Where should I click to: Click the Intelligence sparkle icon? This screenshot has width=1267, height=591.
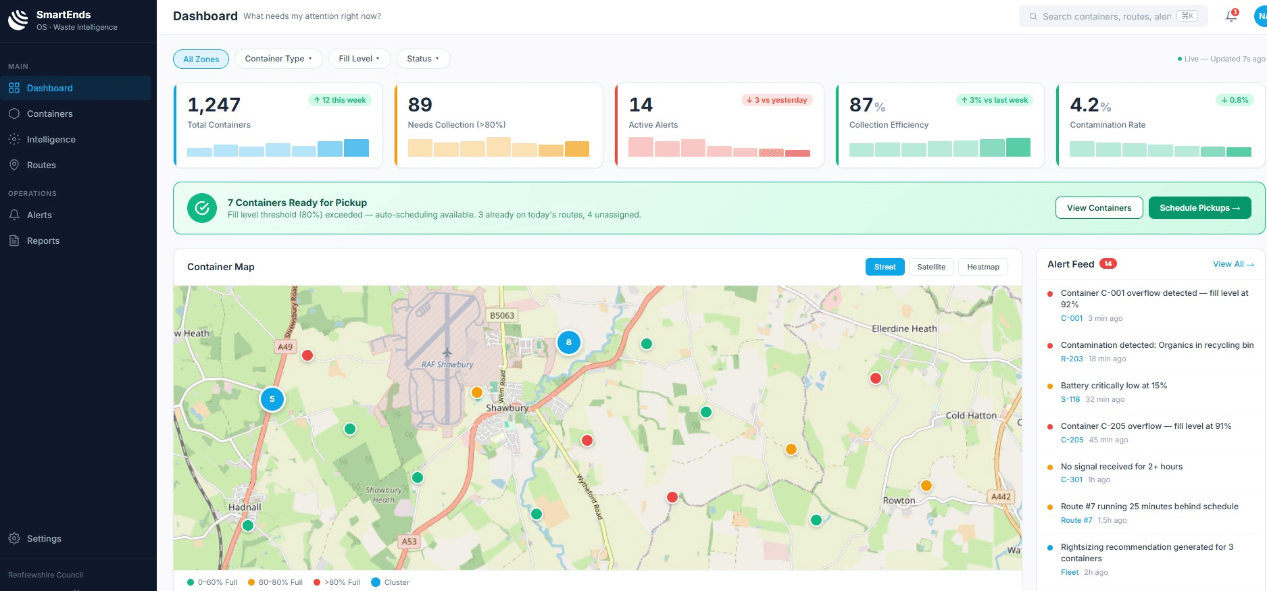tap(14, 139)
